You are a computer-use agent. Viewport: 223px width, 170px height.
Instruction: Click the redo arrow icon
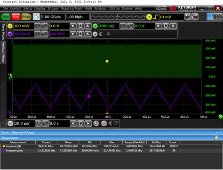pos(195,17)
